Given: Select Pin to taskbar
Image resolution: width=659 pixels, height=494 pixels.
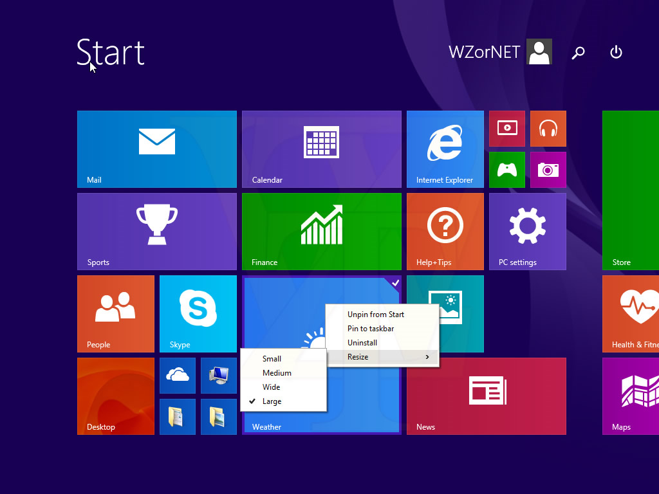Looking at the screenshot, I should click(371, 329).
